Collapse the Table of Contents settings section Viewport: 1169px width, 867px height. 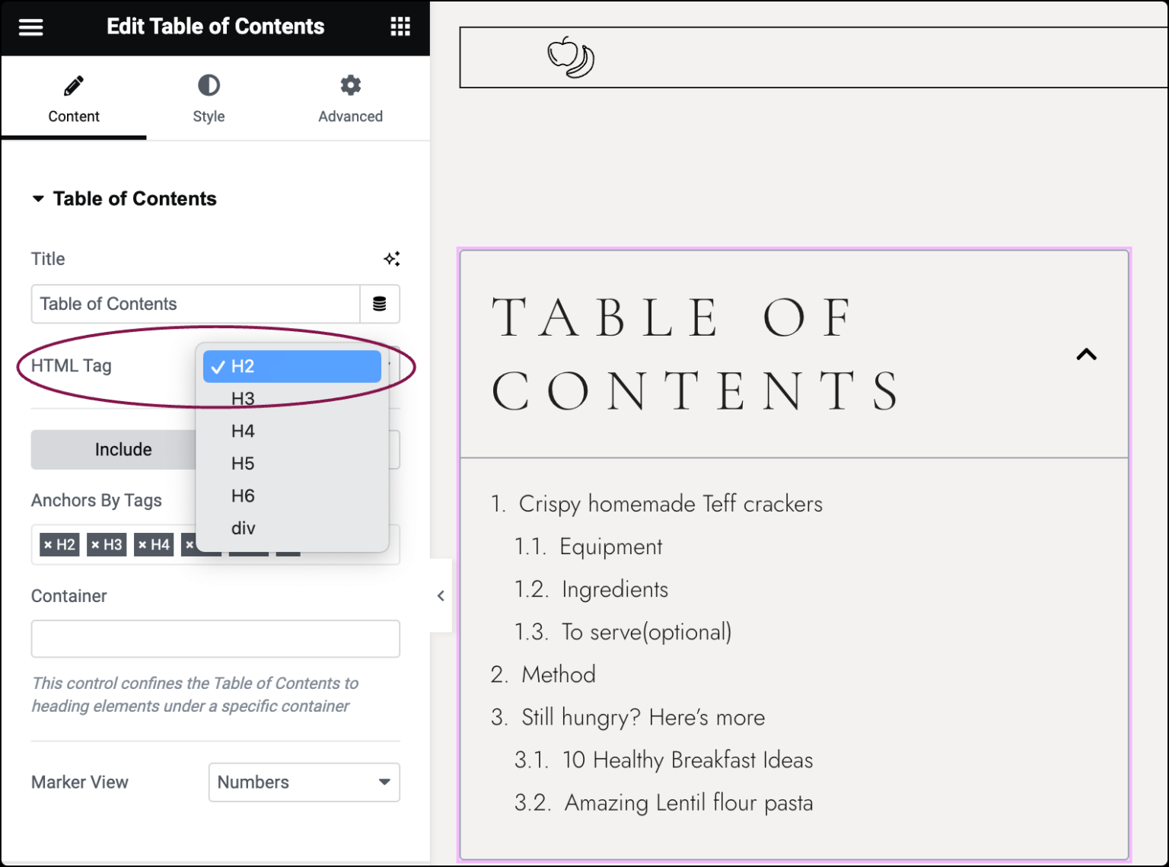tap(39, 198)
